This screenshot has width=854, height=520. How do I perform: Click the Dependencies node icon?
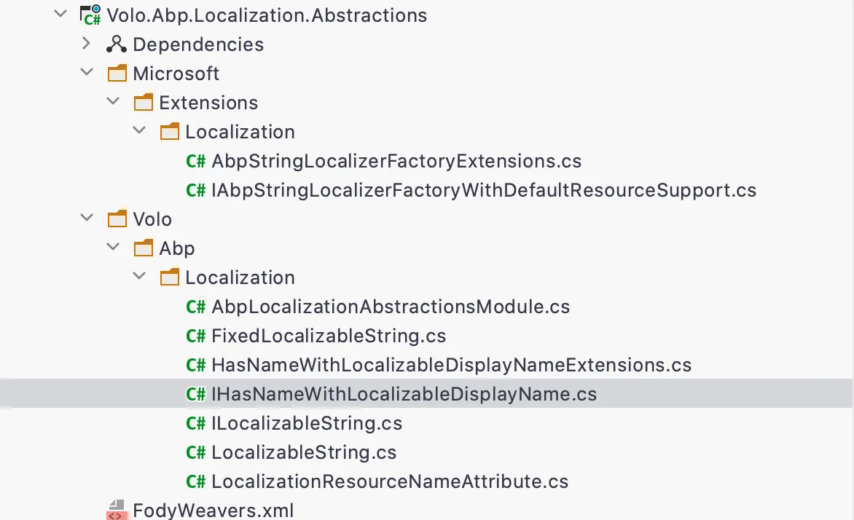point(117,44)
